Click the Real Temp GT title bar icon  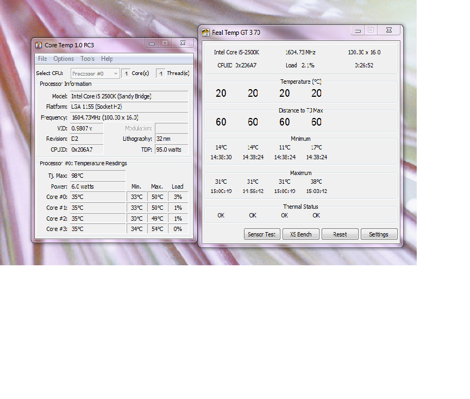tap(205, 33)
